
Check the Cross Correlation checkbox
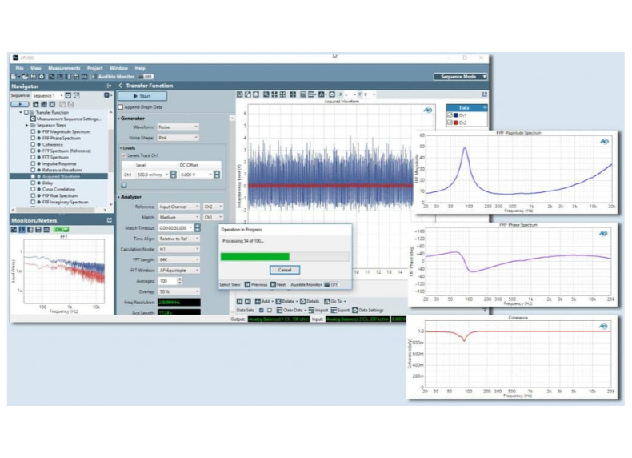point(33,189)
